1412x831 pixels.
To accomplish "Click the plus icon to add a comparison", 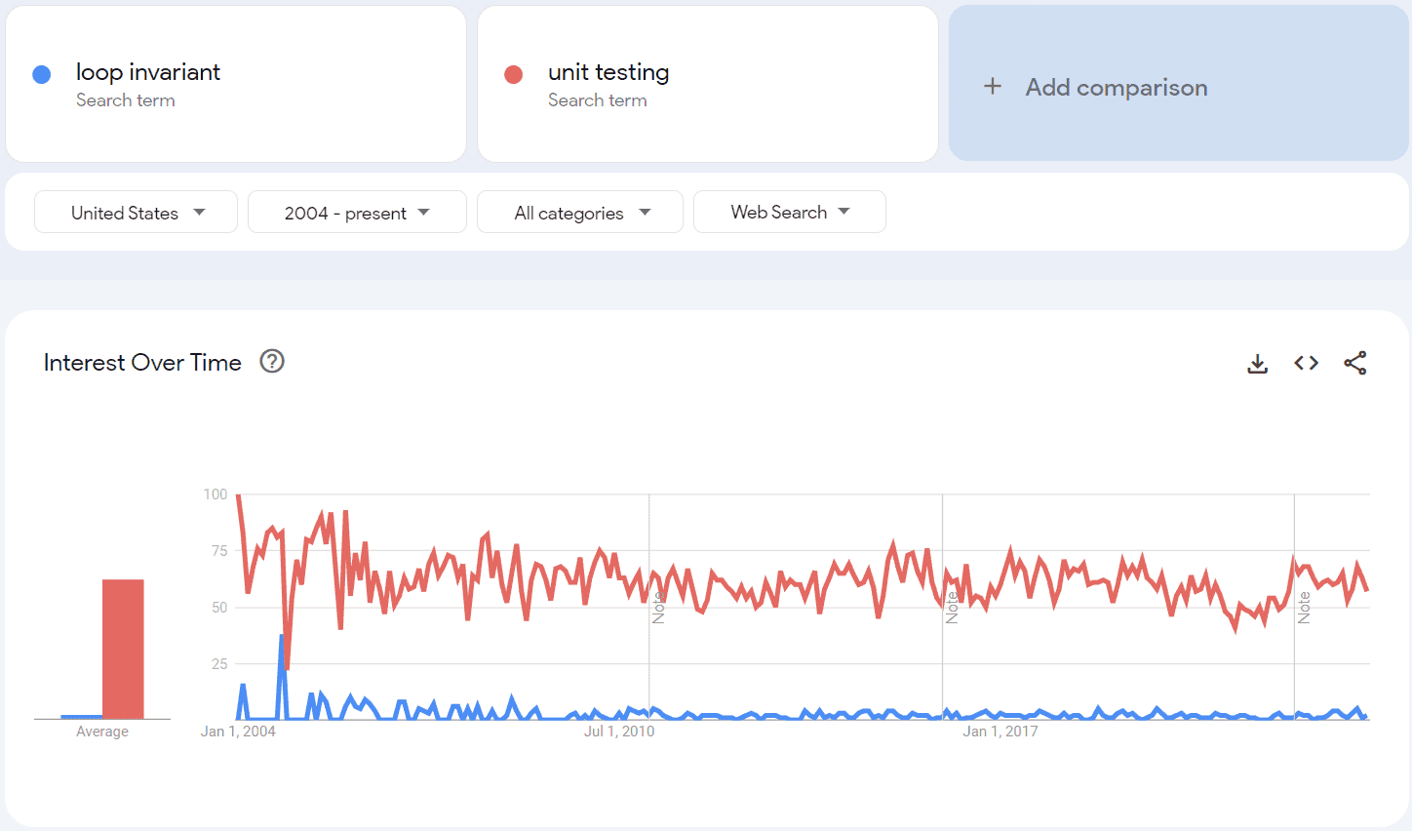I will click(993, 87).
